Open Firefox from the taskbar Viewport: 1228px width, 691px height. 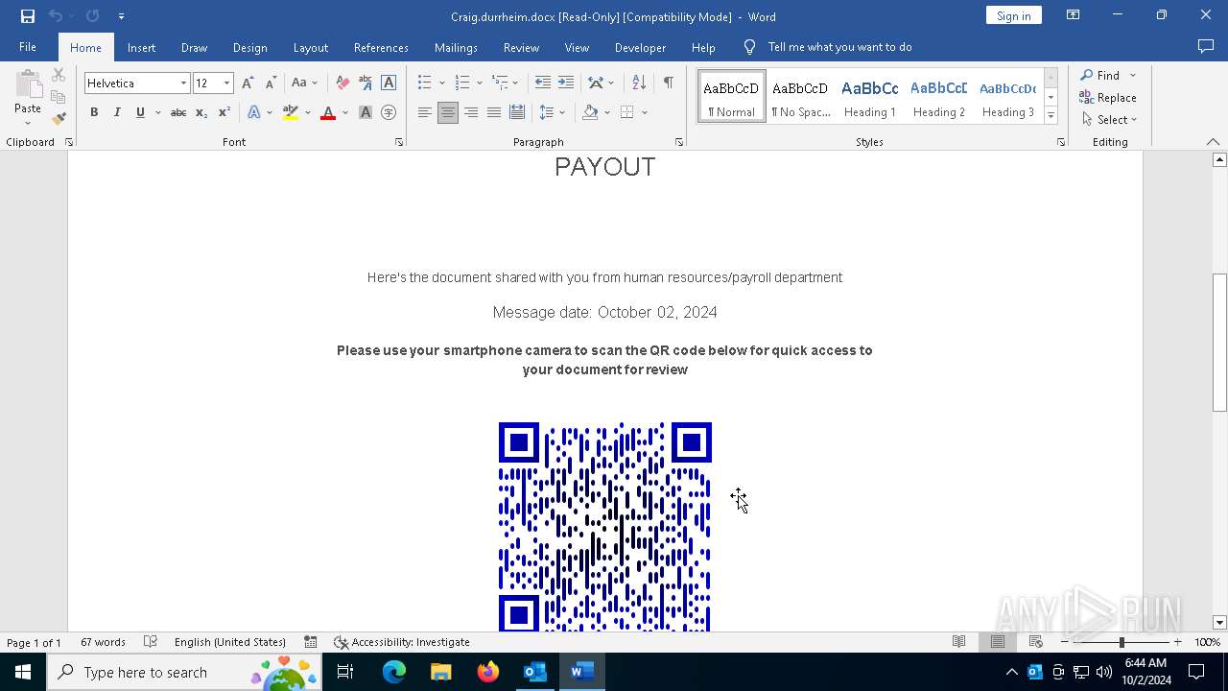[x=488, y=672]
